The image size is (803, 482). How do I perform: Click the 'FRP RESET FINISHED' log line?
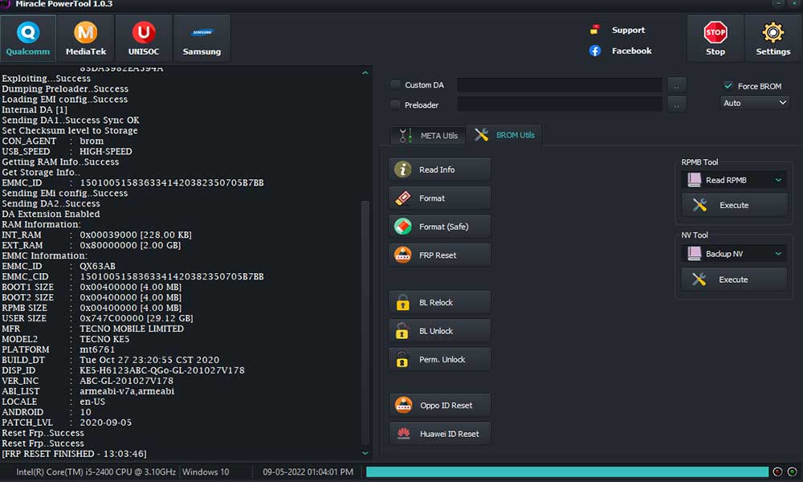point(74,454)
